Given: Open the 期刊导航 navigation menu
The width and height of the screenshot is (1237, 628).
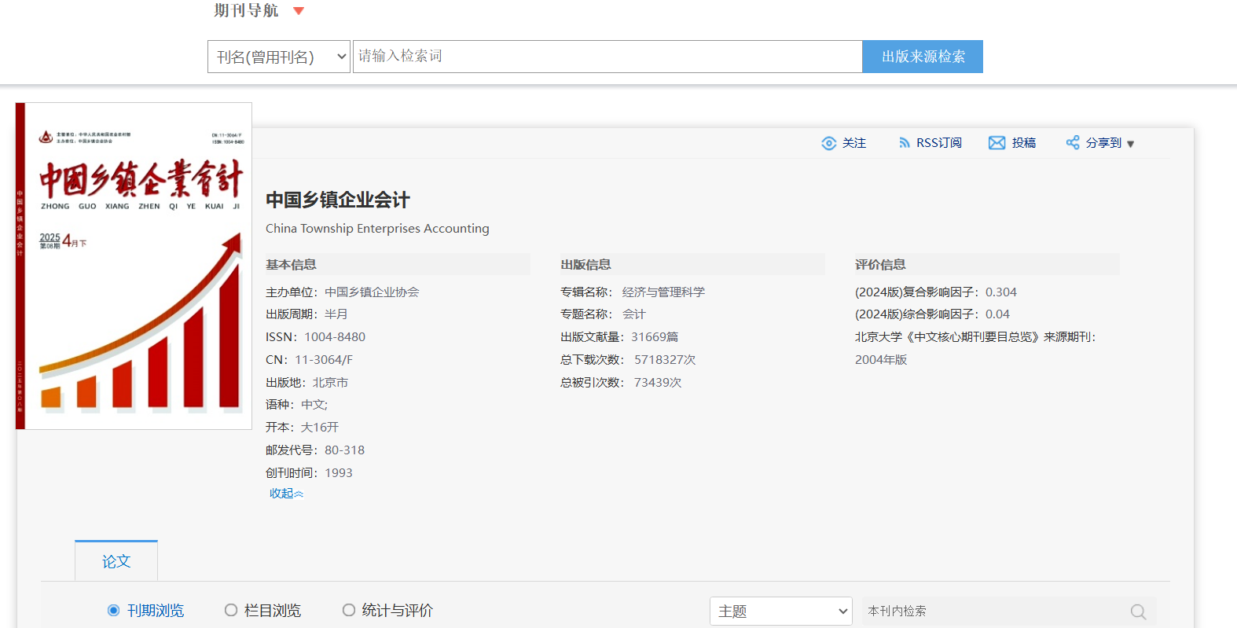Looking at the screenshot, I should tap(246, 11).
